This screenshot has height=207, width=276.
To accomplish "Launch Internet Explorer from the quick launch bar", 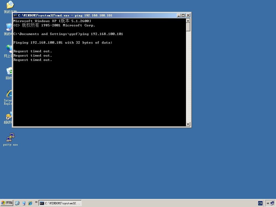I will click(30, 203).
